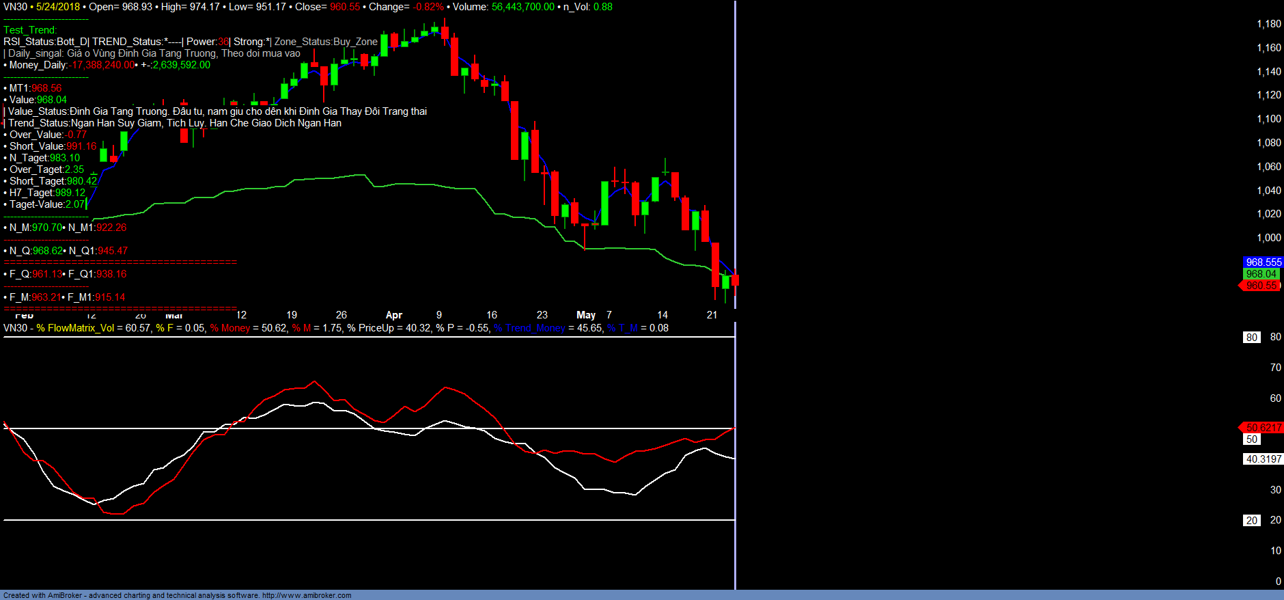Select the 20 level label box

(x=1251, y=521)
